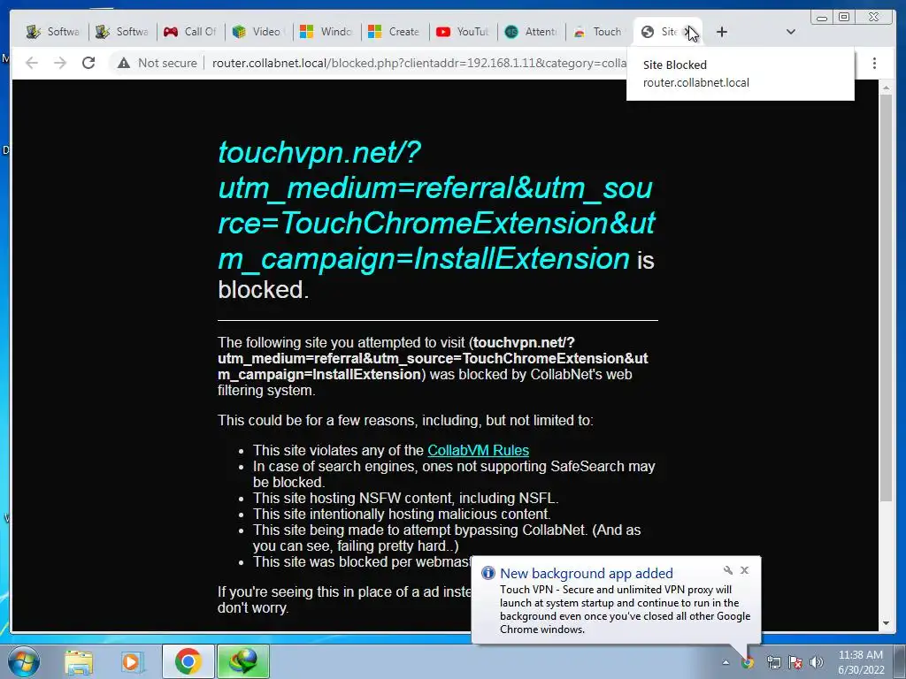Switch to the Video tab
The height and width of the screenshot is (679, 906).
tap(257, 32)
